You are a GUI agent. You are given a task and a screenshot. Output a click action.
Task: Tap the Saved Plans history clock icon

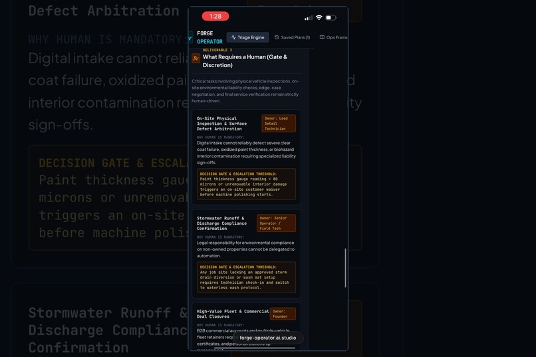277,37
